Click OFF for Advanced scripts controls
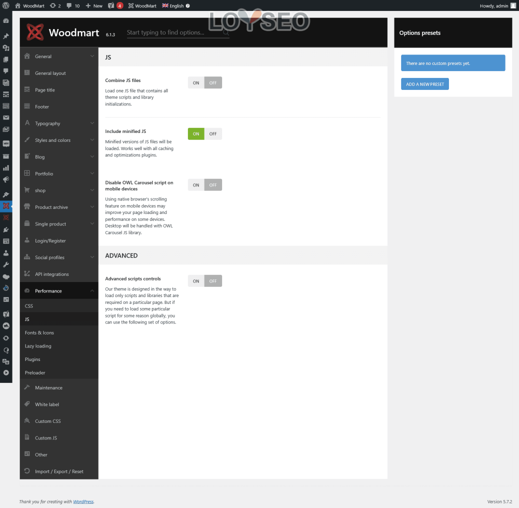The height and width of the screenshot is (508, 519). pos(213,281)
